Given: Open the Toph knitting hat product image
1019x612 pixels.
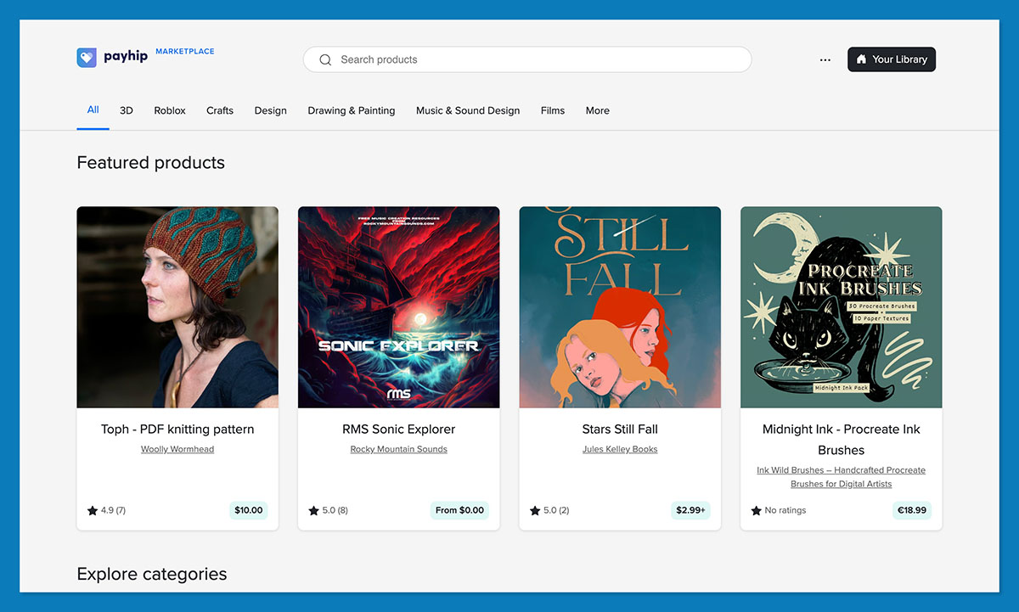Looking at the screenshot, I should pos(177,307).
